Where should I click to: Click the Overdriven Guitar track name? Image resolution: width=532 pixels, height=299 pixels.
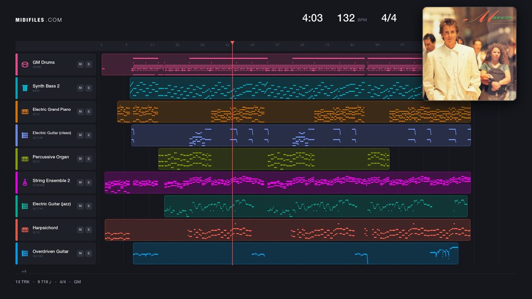[51, 252]
